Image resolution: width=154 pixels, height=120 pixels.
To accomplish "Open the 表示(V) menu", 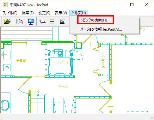I will (x=61, y=13).
